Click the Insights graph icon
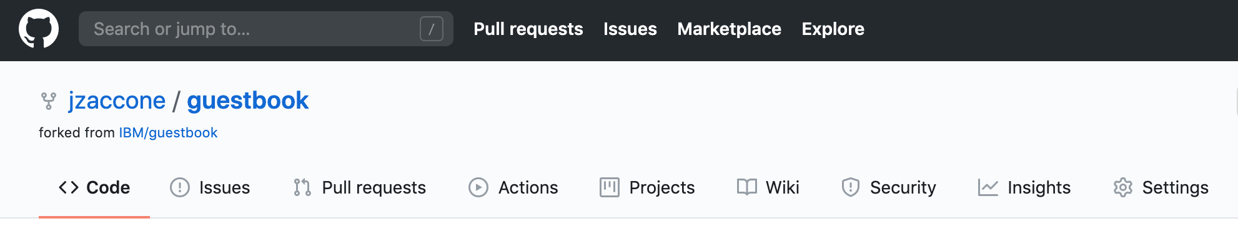 (x=988, y=187)
